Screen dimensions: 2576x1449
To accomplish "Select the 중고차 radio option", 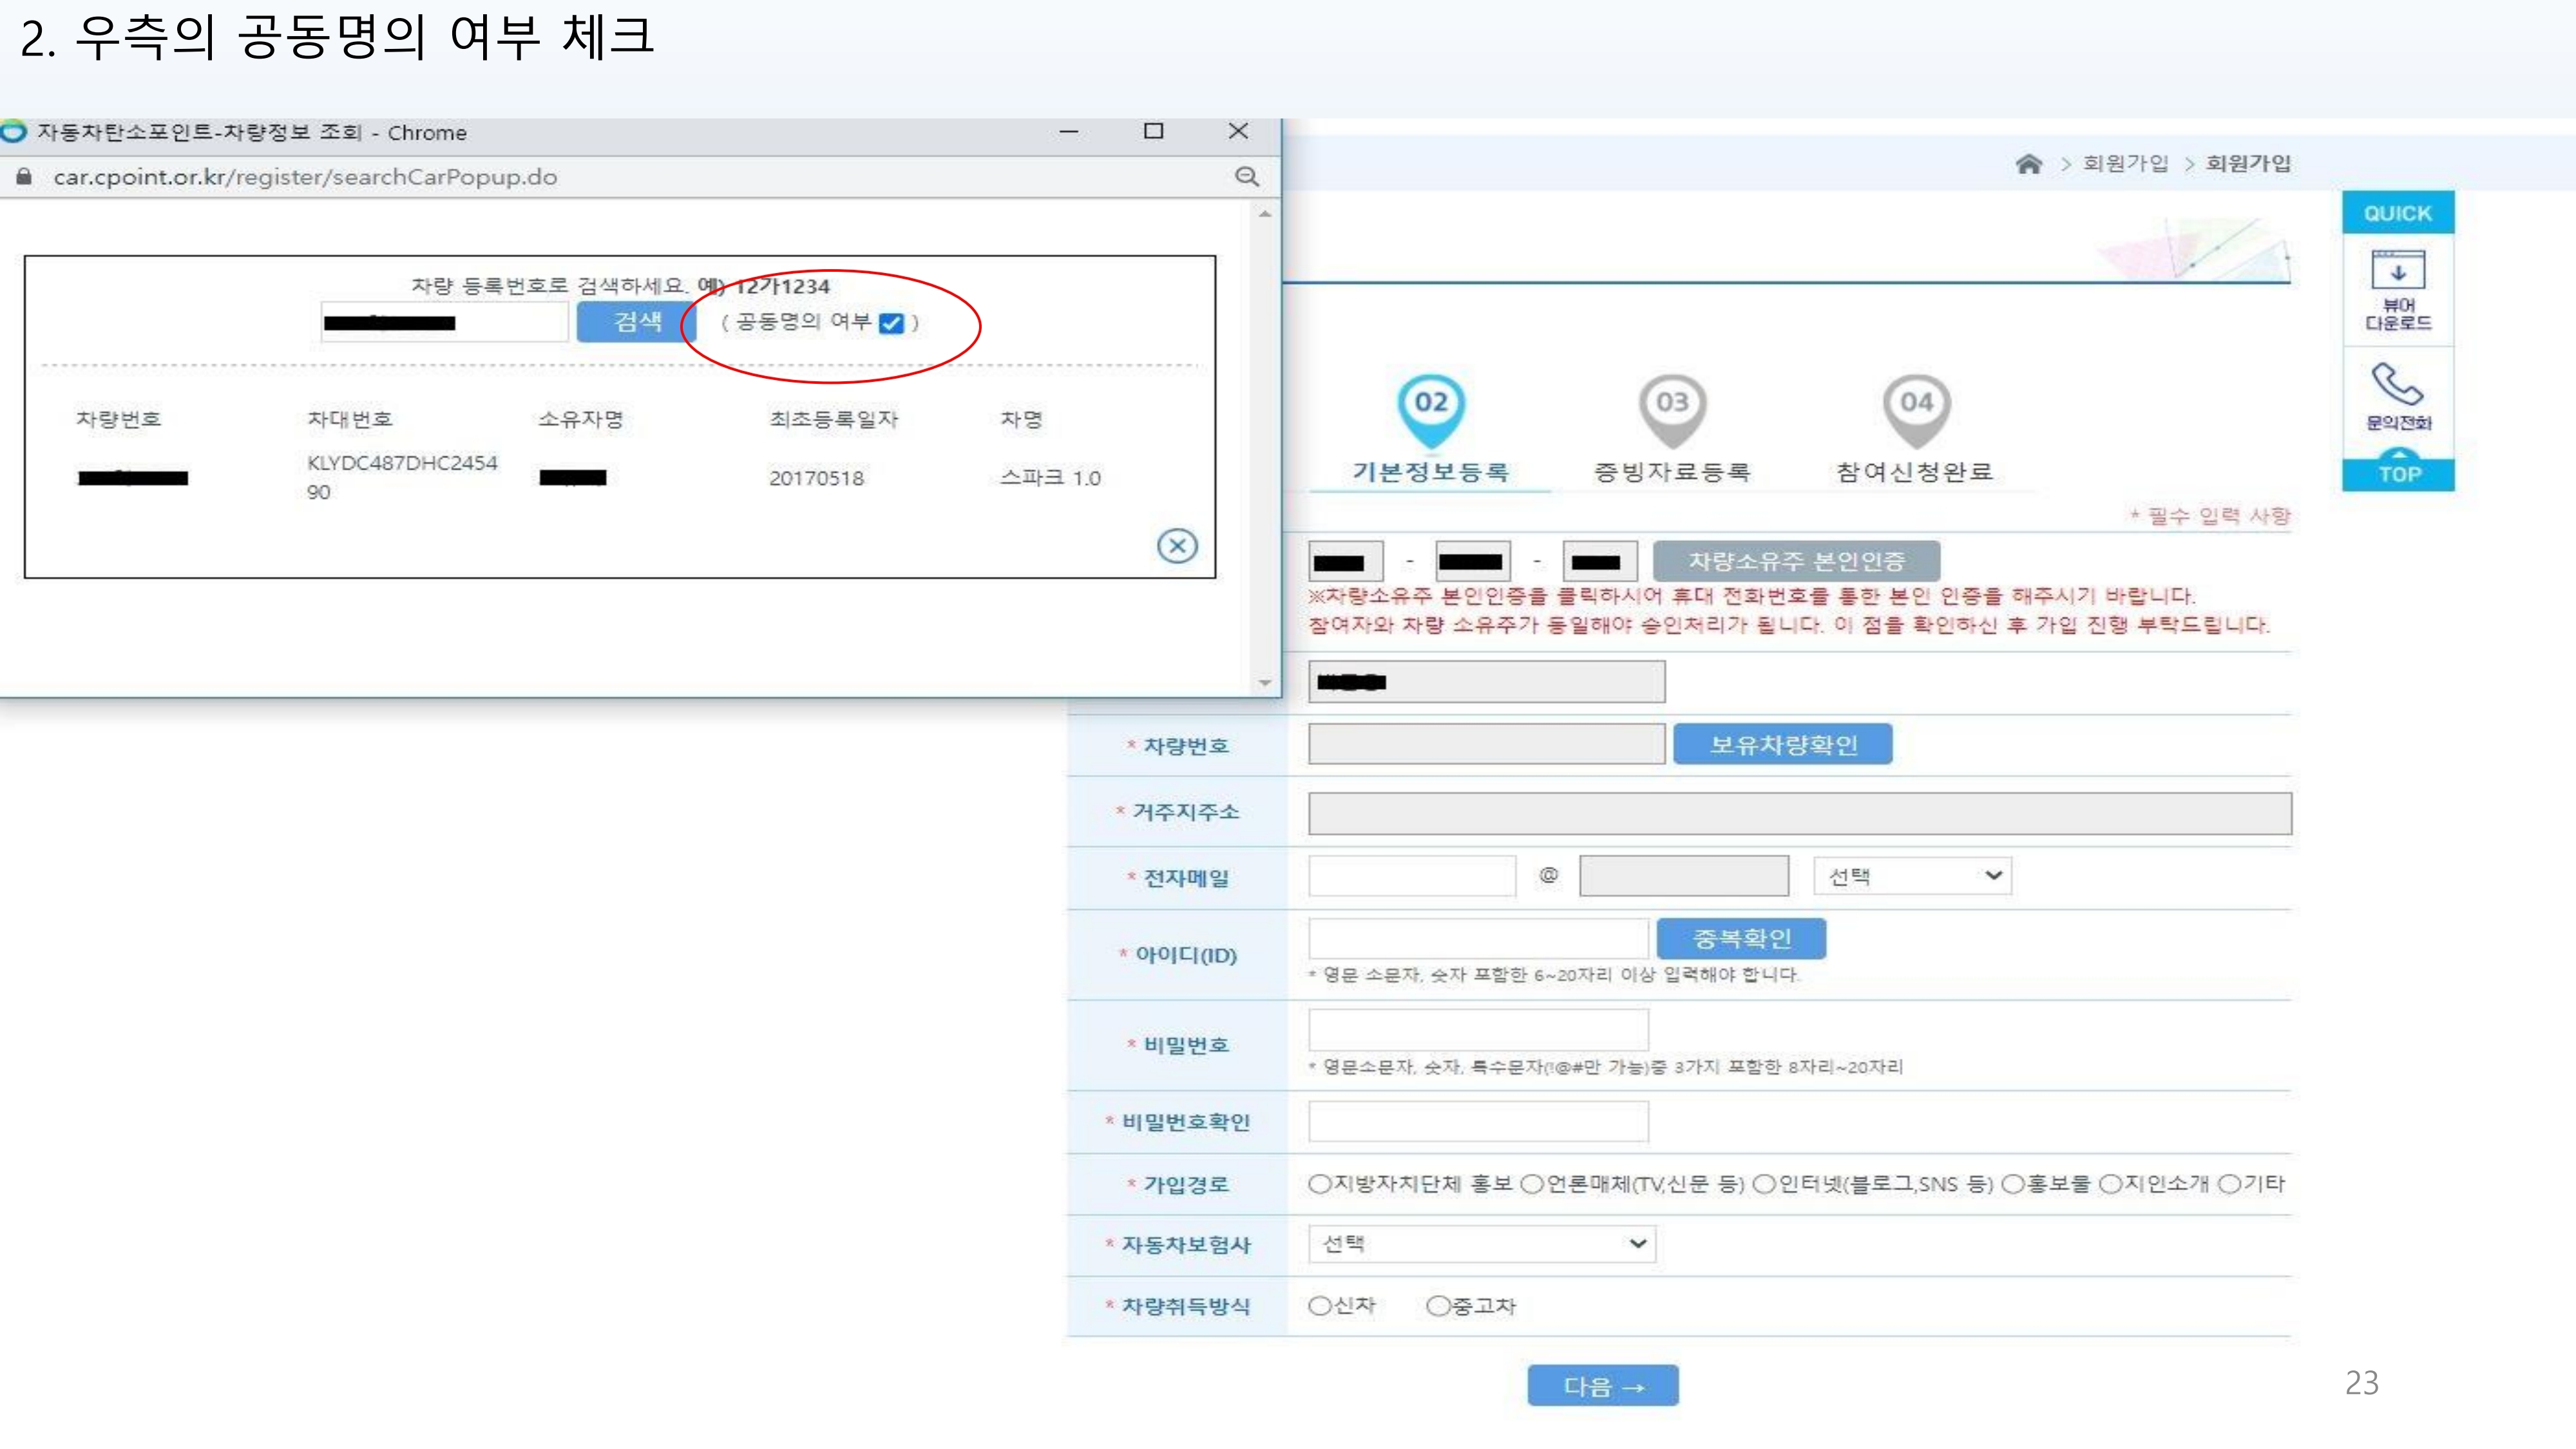I will tap(1437, 1306).
